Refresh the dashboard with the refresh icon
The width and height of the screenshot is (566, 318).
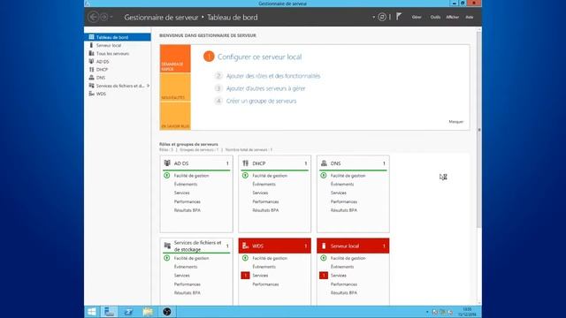pos(382,17)
